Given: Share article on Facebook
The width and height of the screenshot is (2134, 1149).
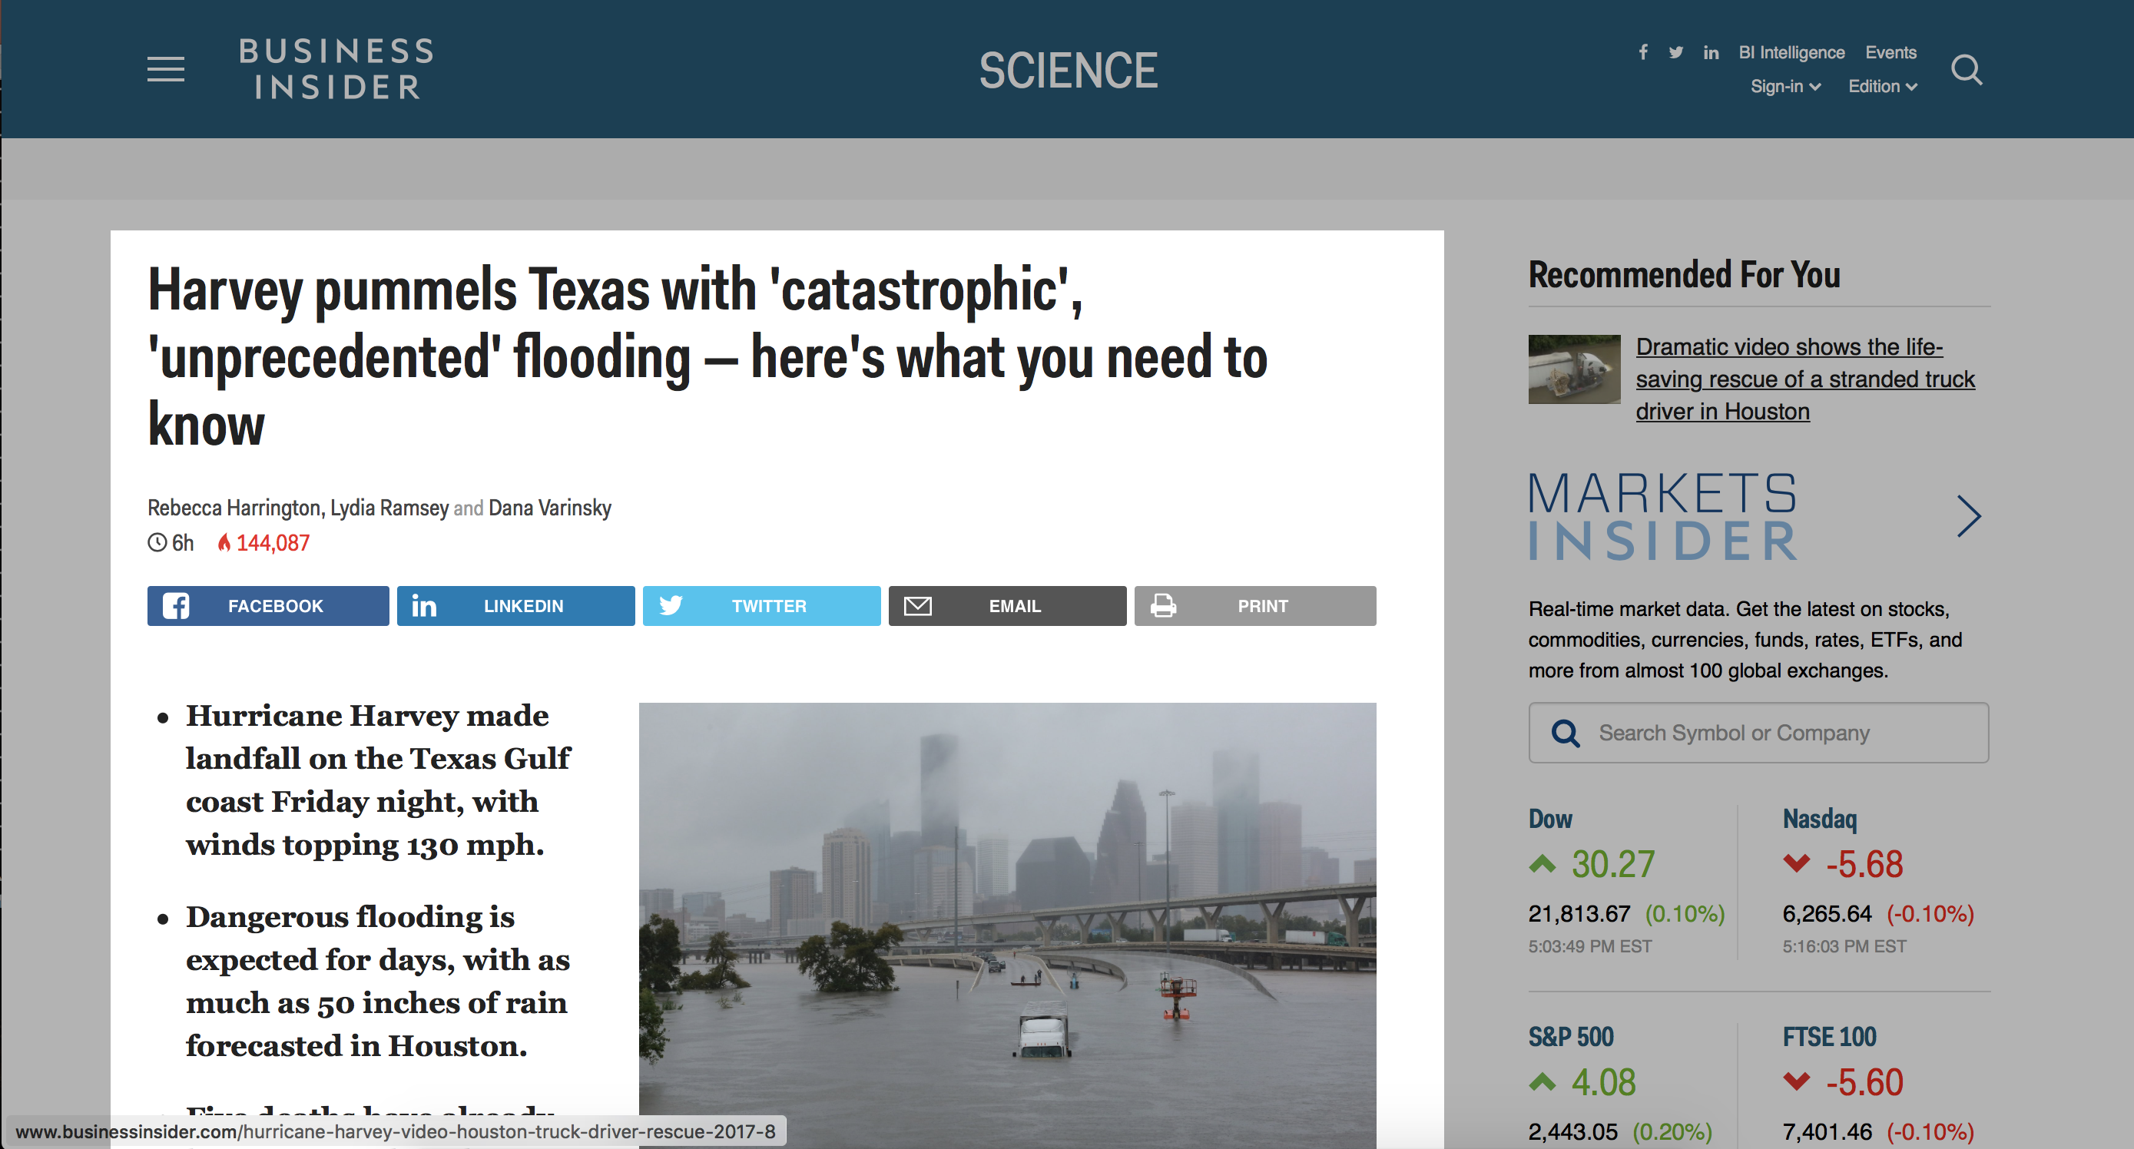Looking at the screenshot, I should point(267,605).
